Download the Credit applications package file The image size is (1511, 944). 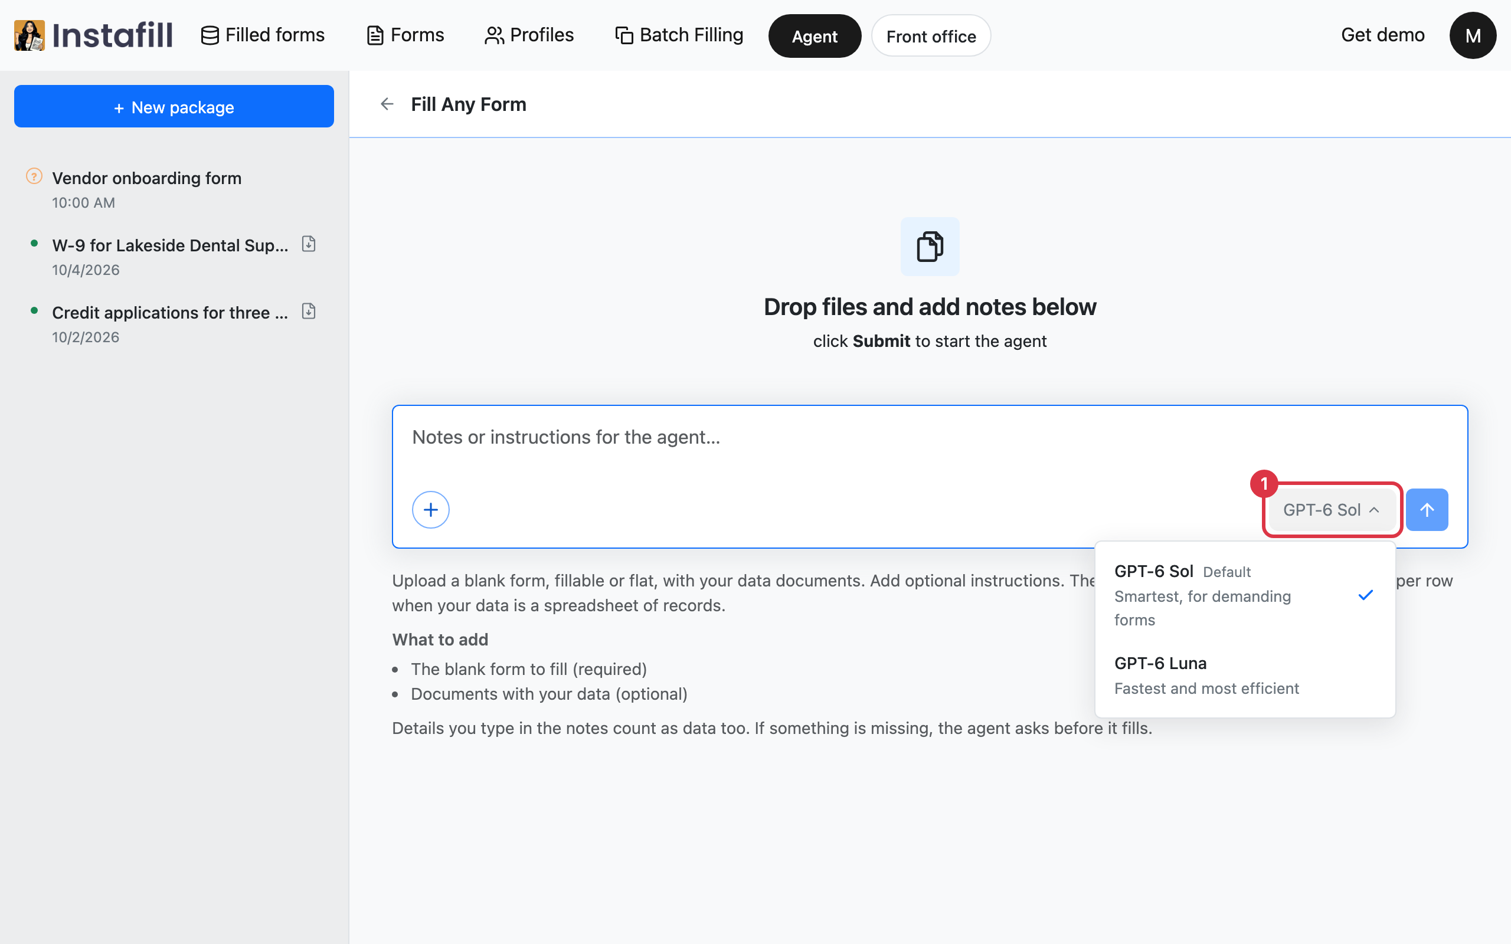coord(309,311)
